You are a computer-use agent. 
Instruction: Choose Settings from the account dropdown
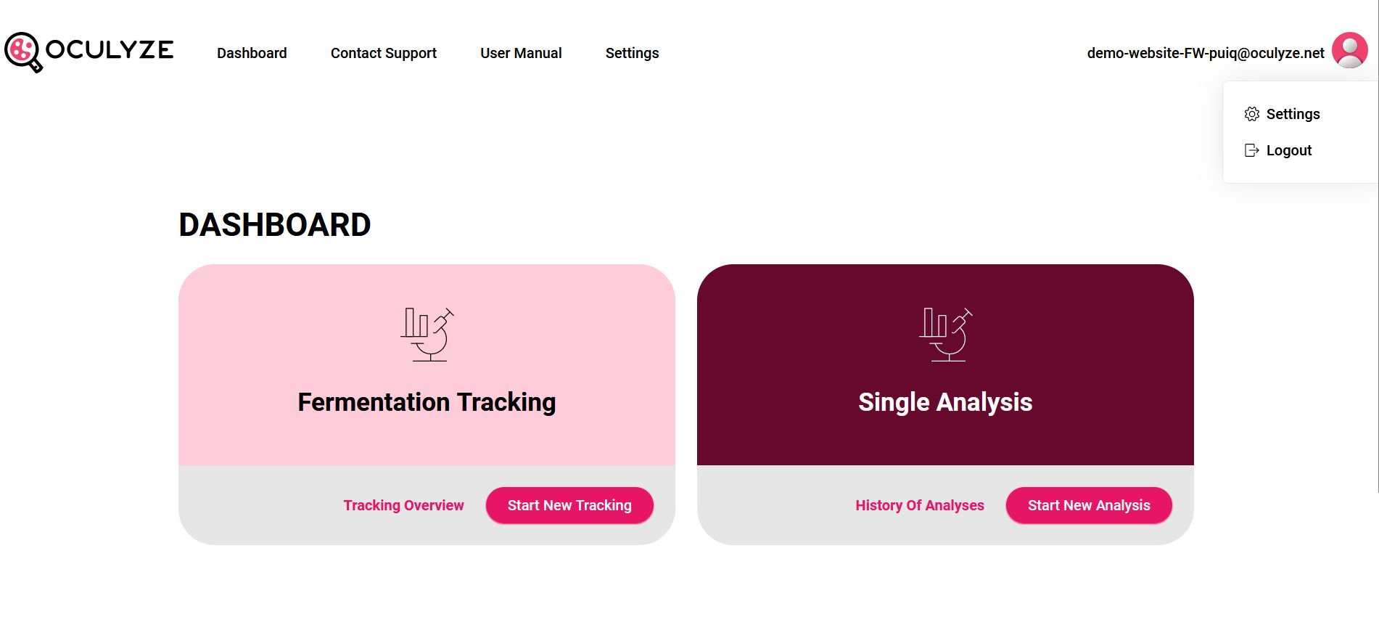pos(1293,114)
